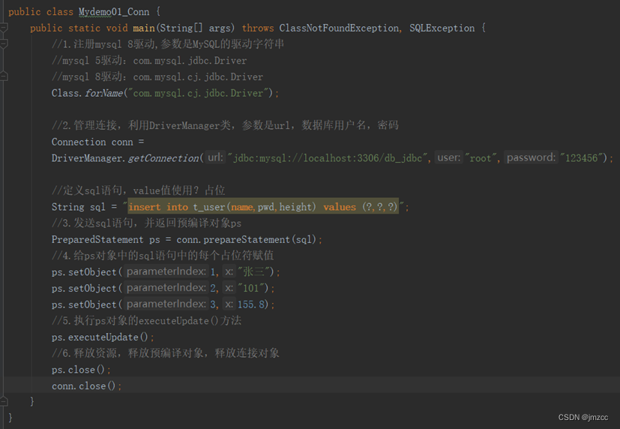The width and height of the screenshot is (620, 429).
Task: Collapse the comment block at '//1.注册mysql 8驱动'
Action: pos(4,44)
